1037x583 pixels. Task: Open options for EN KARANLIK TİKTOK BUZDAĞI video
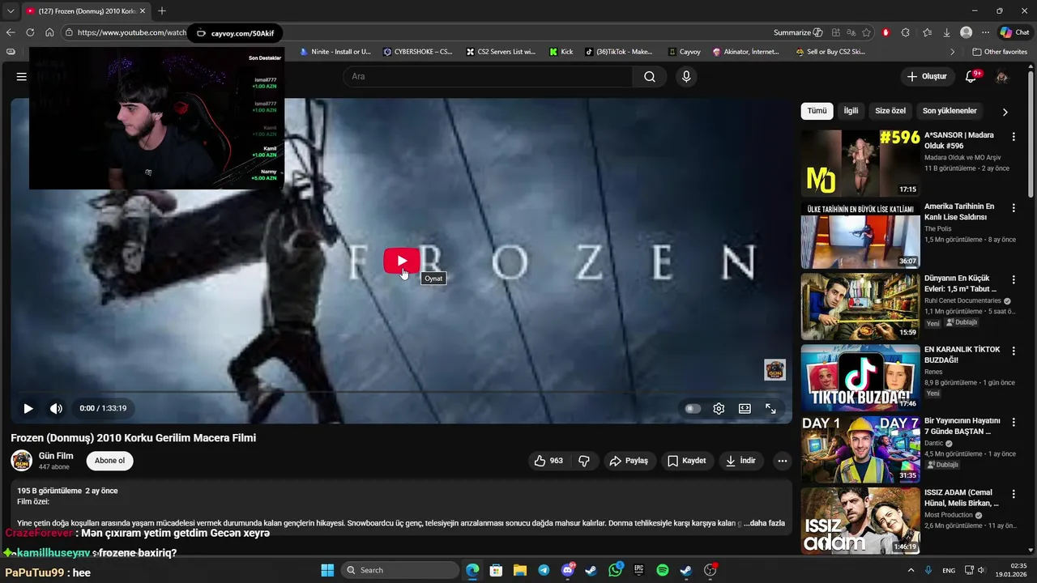pos(1013,351)
